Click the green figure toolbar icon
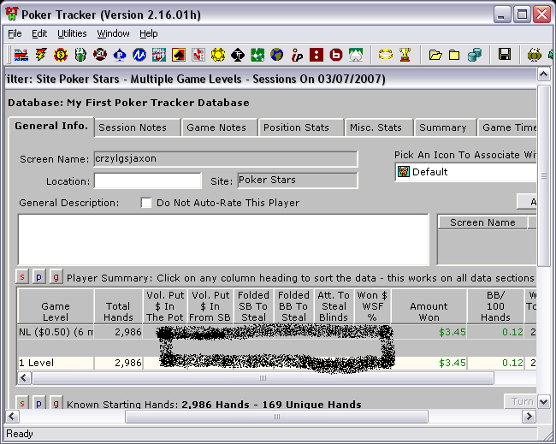This screenshot has height=444, width=556. tap(80, 55)
